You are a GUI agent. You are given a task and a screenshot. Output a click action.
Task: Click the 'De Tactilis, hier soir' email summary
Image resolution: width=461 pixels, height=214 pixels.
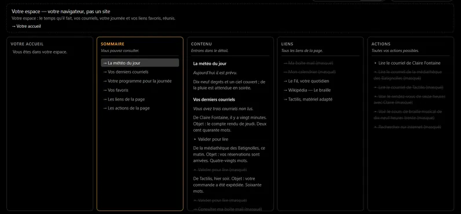(227, 185)
